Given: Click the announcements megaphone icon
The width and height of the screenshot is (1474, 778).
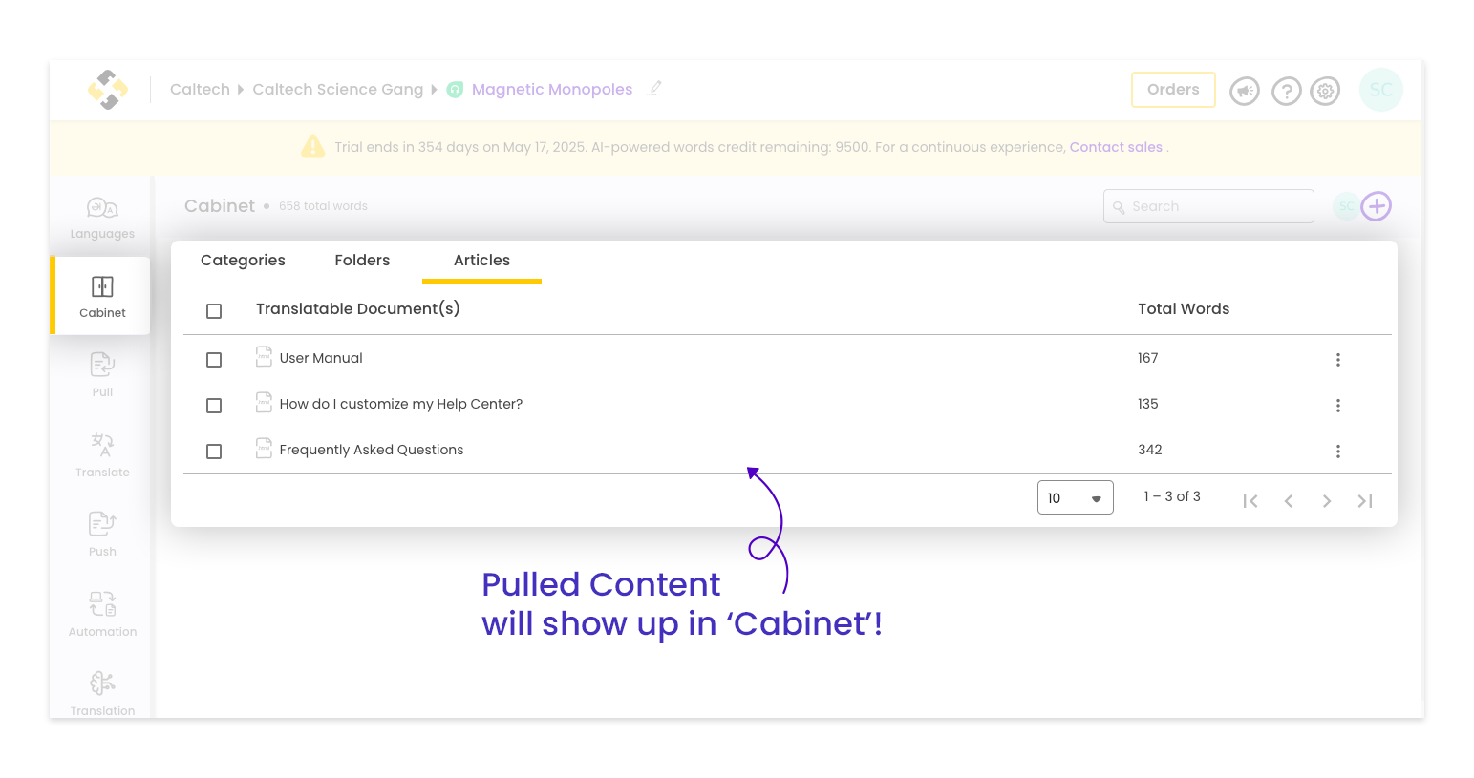Looking at the screenshot, I should click(1244, 91).
